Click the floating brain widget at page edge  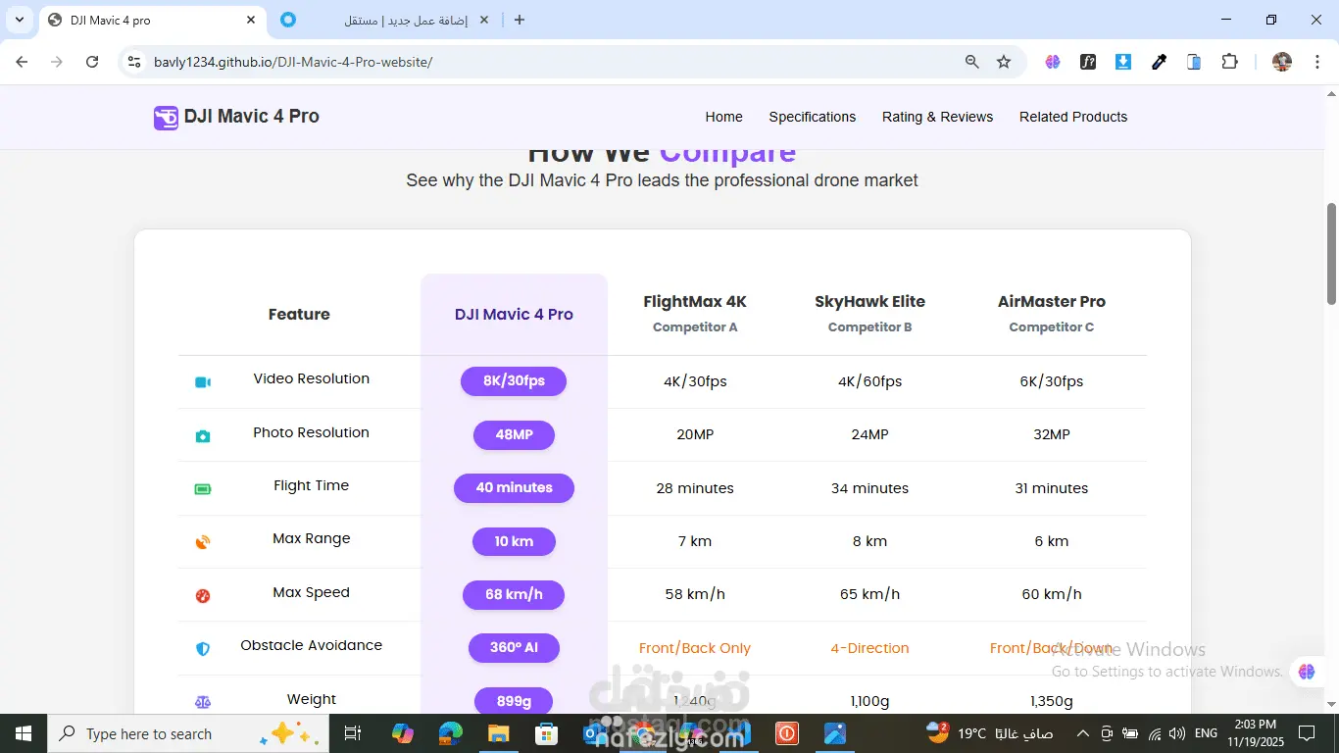pyautogui.click(x=1306, y=672)
